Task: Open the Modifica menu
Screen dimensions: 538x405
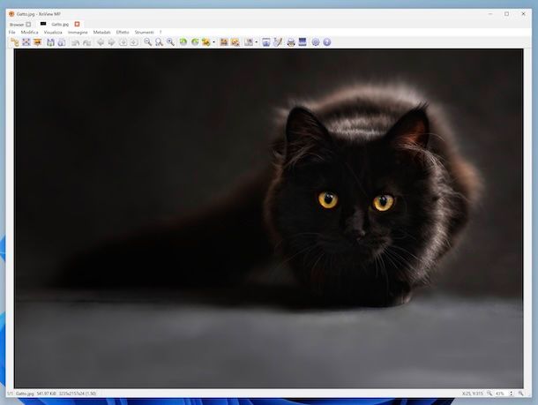Action: click(29, 33)
